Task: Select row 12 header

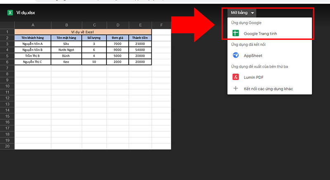Action: 7,98
